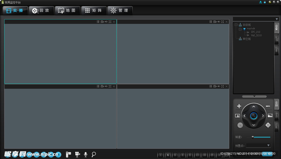This screenshot has height=159, width=281.
Task: Switch to 9-window layout
Action: tap(190, 155)
